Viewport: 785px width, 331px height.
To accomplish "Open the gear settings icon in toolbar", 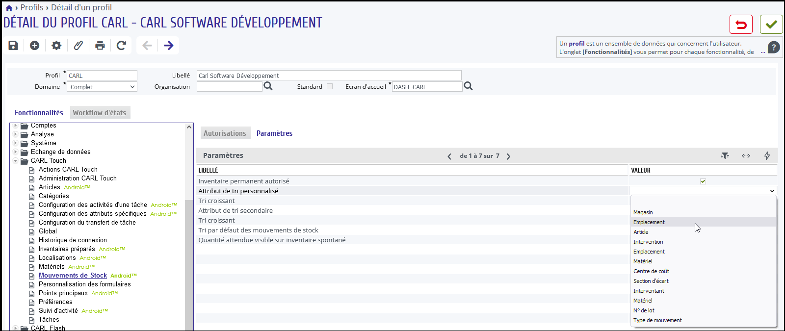I will click(56, 46).
